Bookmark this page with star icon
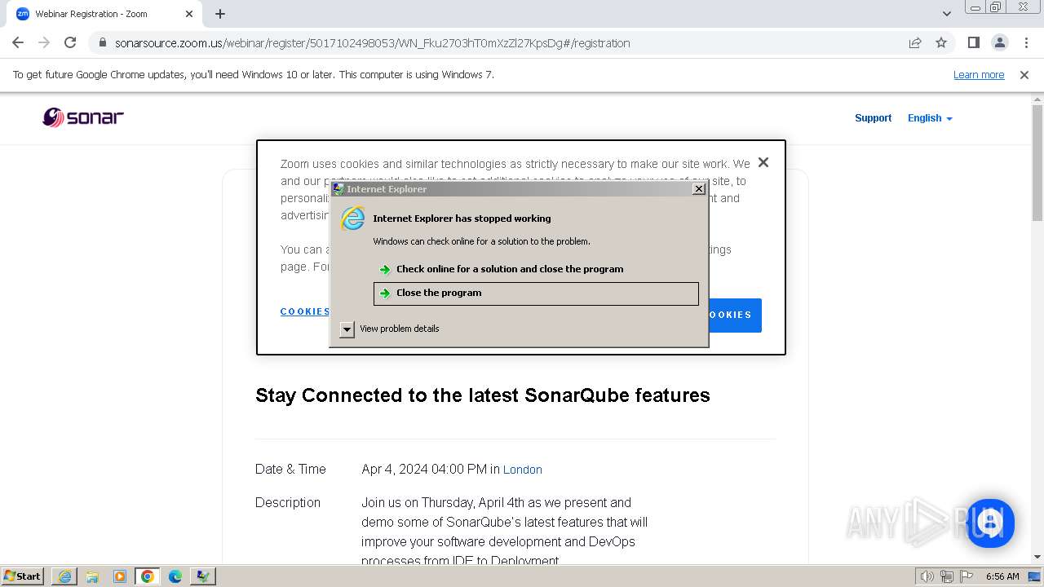1044x587 pixels. (x=941, y=42)
